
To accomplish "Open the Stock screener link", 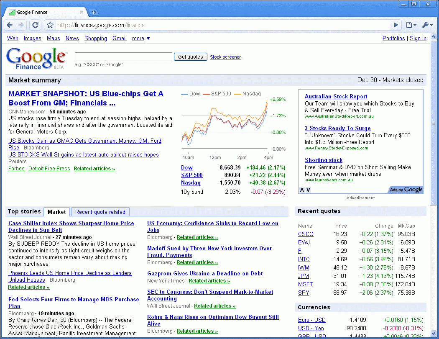I will point(225,57).
